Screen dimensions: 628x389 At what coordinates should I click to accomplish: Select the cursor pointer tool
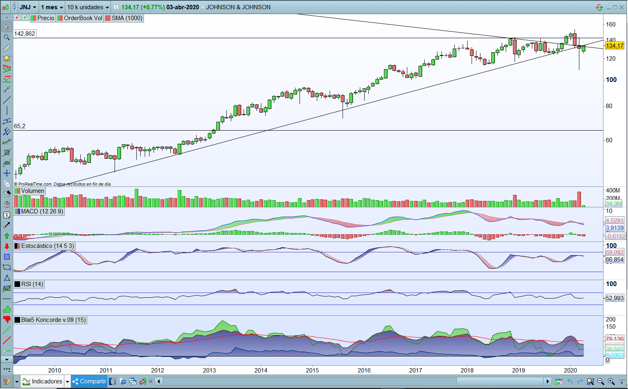6,27
